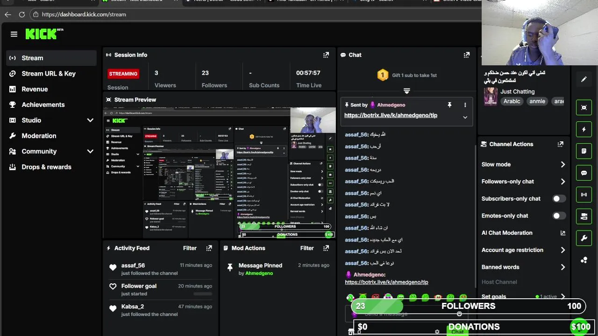Click the assaf_56 entry in Activity Feed

160,269
